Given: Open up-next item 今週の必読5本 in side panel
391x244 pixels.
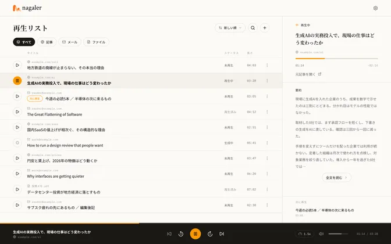Looking at the screenshot, I should (x=325, y=210).
